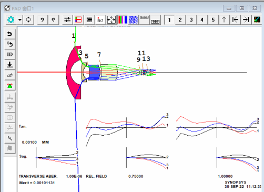Click the Sag. plot label

[23, 156]
